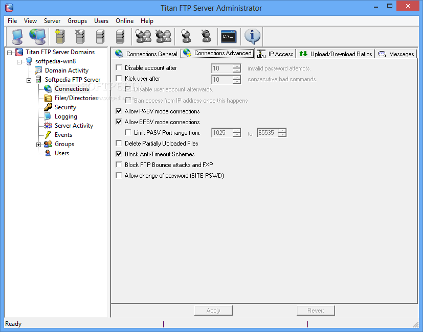Select Domain Activity magnifier icon in tree
This screenshot has height=332, width=423.
[38, 70]
